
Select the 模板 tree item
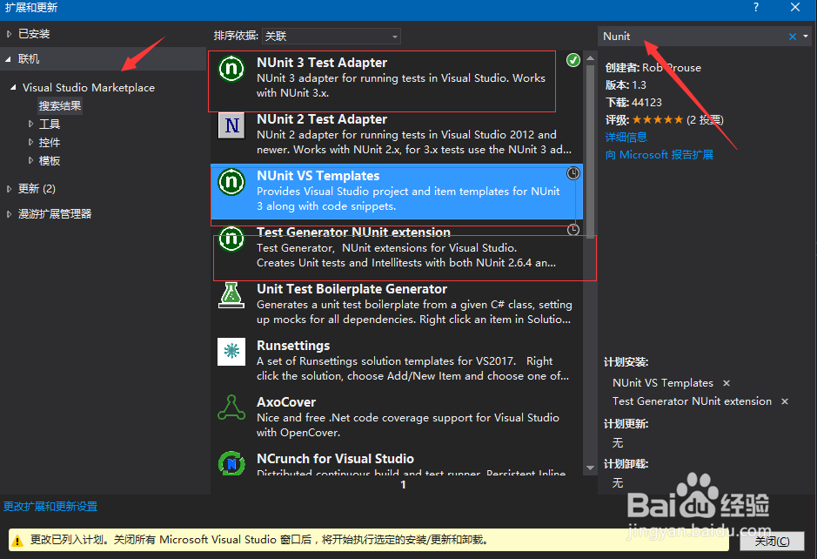[50, 160]
